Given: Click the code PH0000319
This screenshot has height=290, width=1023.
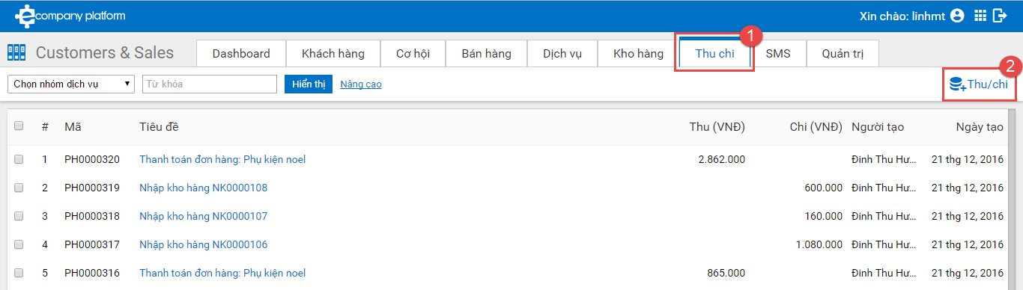Looking at the screenshot, I should coord(92,188).
